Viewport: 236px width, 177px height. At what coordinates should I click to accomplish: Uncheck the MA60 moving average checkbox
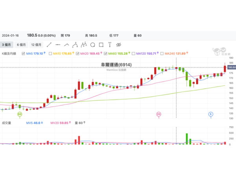tap(105, 53)
